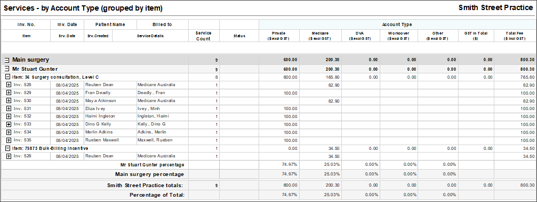This screenshot has width=537, height=202.
Task: Select the Total Fee column header
Action: point(516,36)
